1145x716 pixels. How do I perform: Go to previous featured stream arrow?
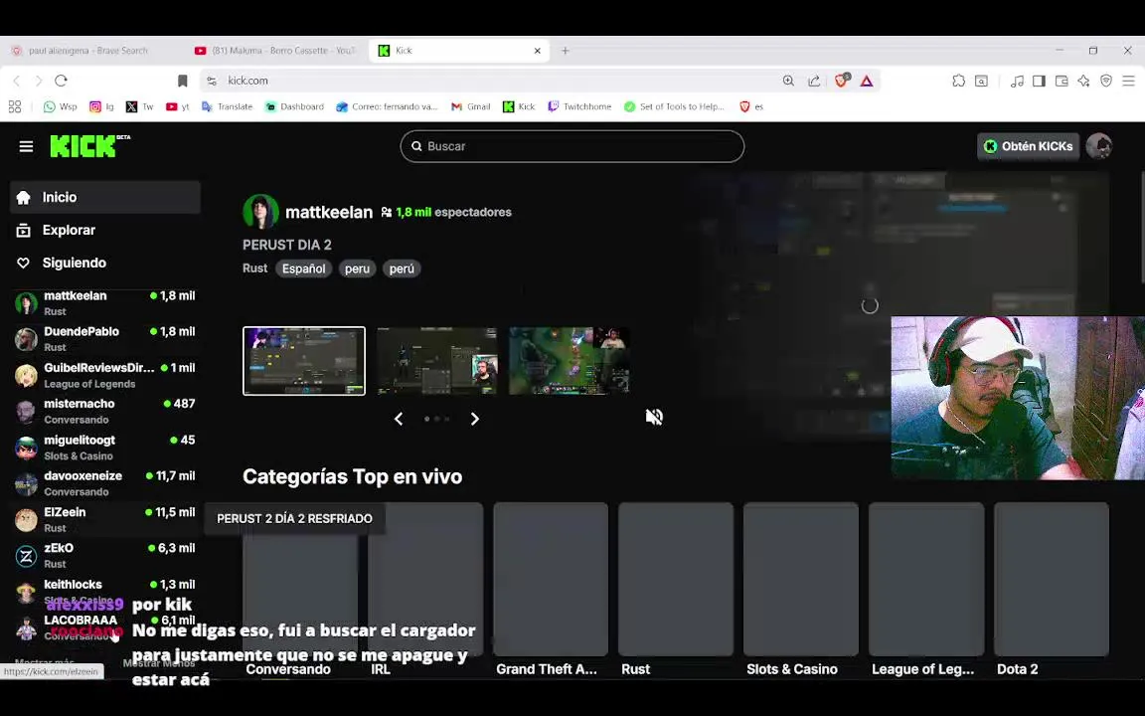(x=399, y=419)
